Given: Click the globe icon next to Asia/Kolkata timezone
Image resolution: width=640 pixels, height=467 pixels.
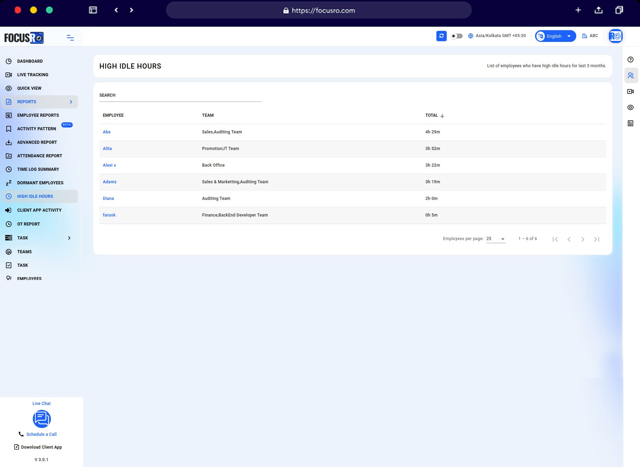Looking at the screenshot, I should coord(470,36).
